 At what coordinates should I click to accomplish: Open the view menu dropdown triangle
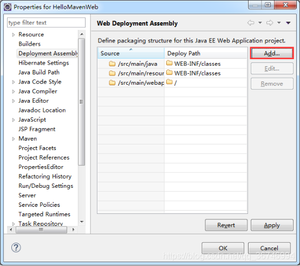click(x=288, y=23)
